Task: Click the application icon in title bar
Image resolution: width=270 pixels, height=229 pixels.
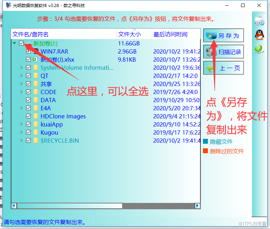Action: (x=8, y=5)
